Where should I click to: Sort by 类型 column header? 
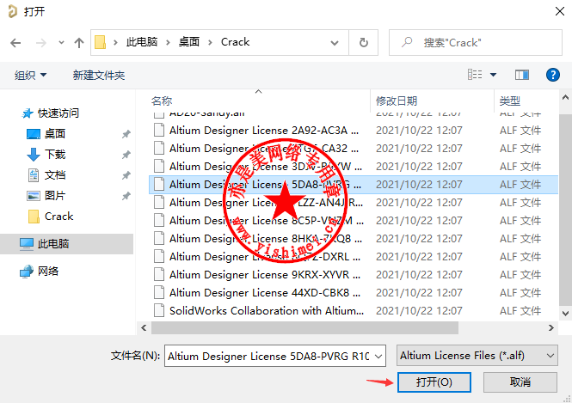coord(509,101)
